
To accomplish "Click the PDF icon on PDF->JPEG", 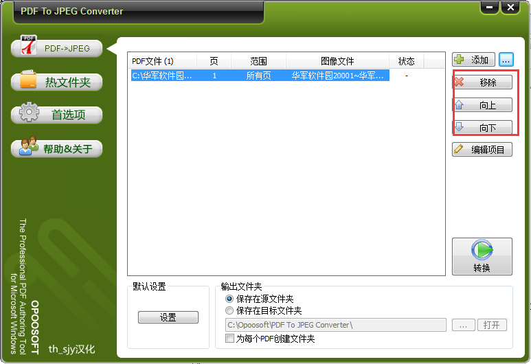I will (28, 45).
